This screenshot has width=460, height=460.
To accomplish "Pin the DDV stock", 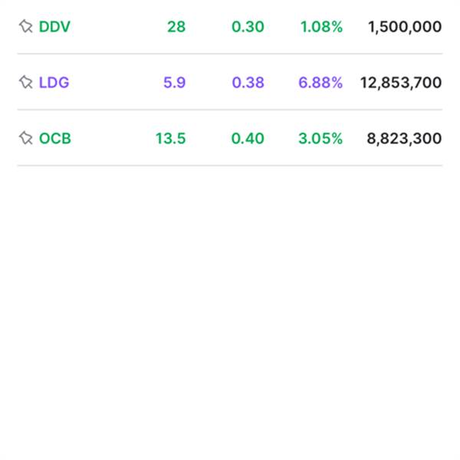I will pos(26,26).
